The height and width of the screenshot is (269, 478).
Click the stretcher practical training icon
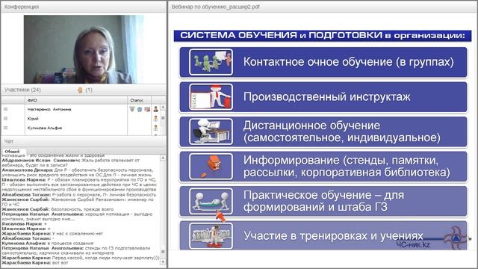tap(211, 201)
